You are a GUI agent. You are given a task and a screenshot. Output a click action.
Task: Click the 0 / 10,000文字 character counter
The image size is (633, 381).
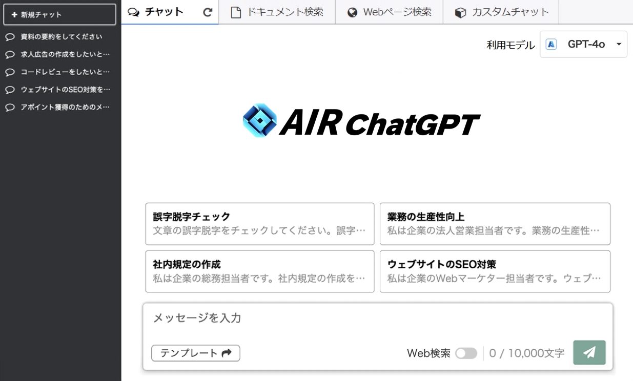pyautogui.click(x=527, y=353)
